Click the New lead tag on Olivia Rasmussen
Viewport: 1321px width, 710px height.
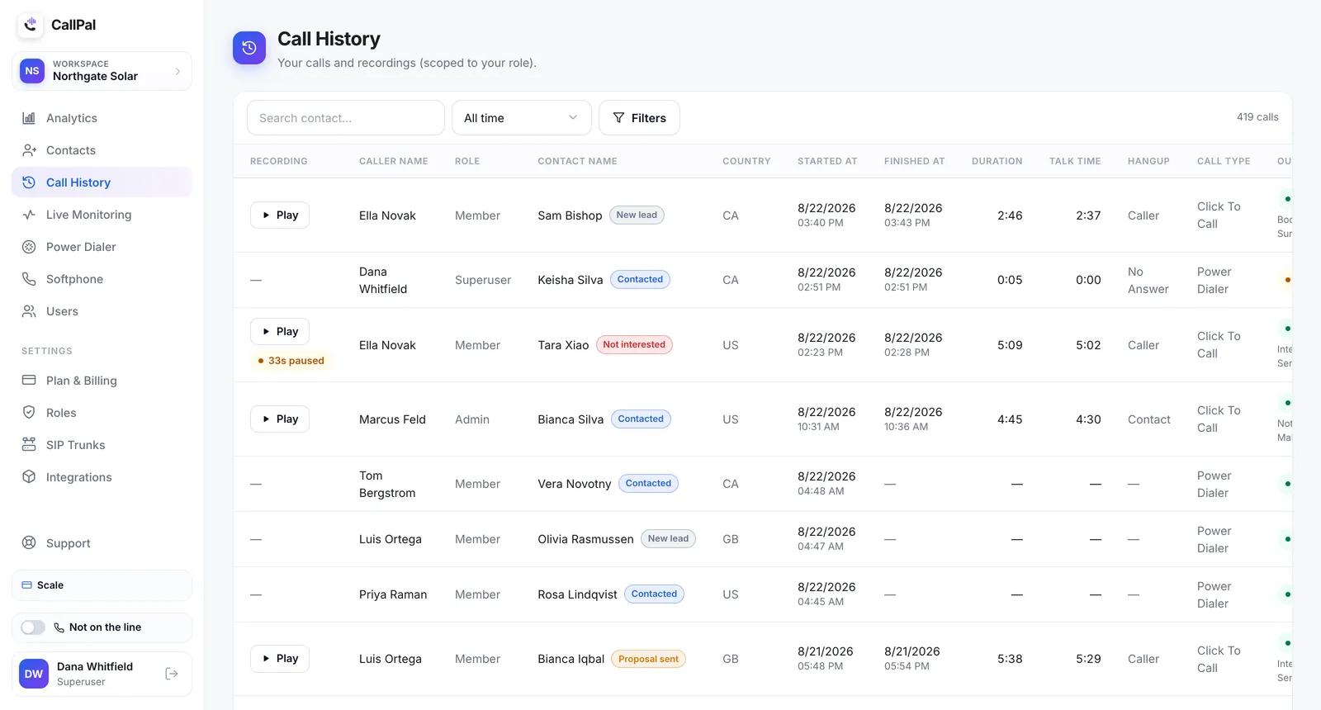[668, 539]
